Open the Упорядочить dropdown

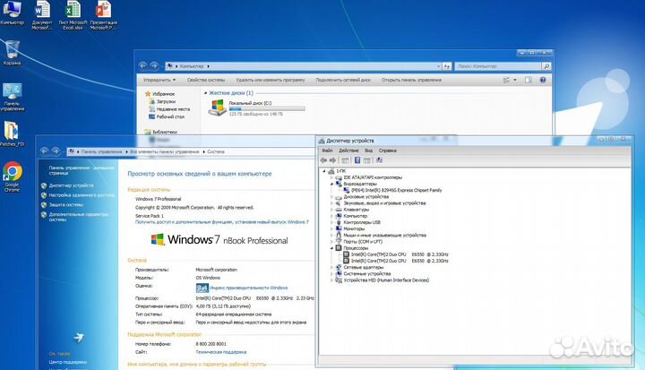159,80
